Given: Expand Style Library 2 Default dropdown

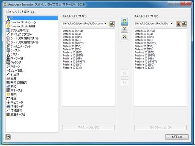Looking at the screenshot, I should point(172,24).
